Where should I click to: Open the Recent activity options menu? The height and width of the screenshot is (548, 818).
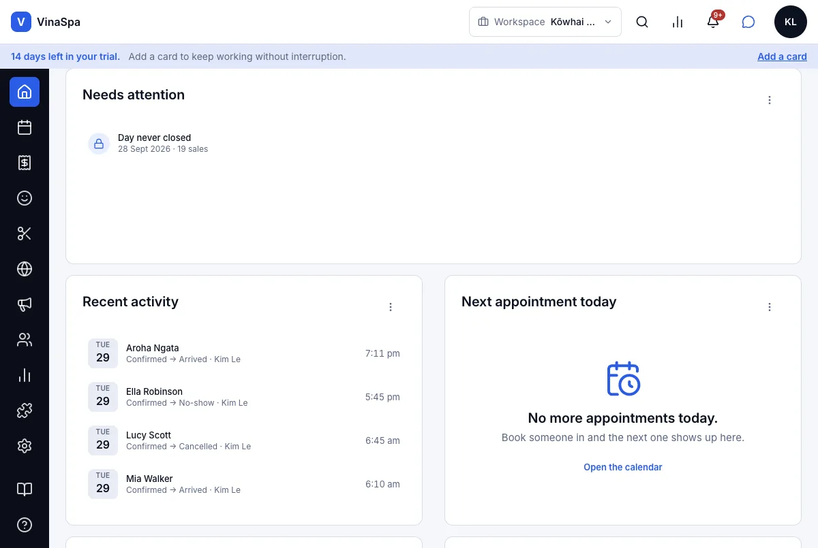(391, 307)
